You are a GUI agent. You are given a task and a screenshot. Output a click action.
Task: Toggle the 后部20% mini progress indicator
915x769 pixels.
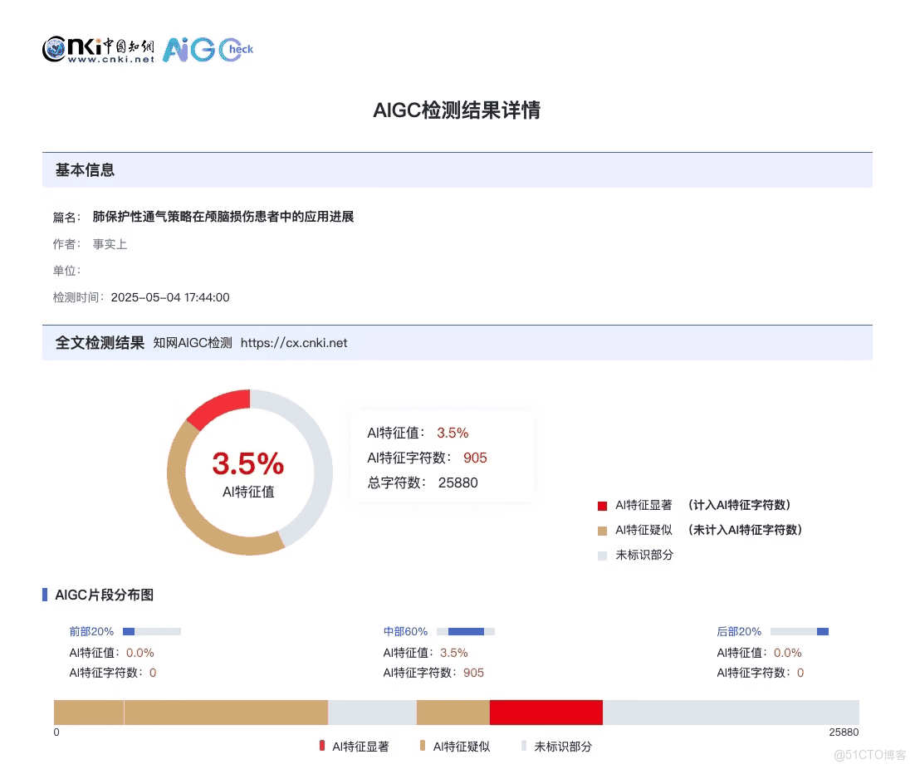798,631
